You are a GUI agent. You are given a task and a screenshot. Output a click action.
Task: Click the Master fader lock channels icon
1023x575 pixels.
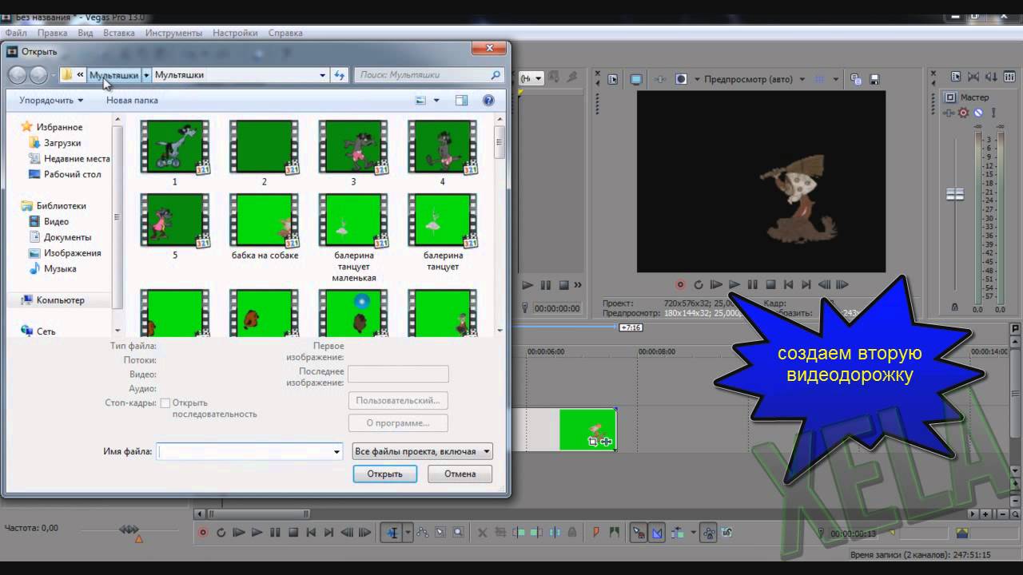(954, 307)
